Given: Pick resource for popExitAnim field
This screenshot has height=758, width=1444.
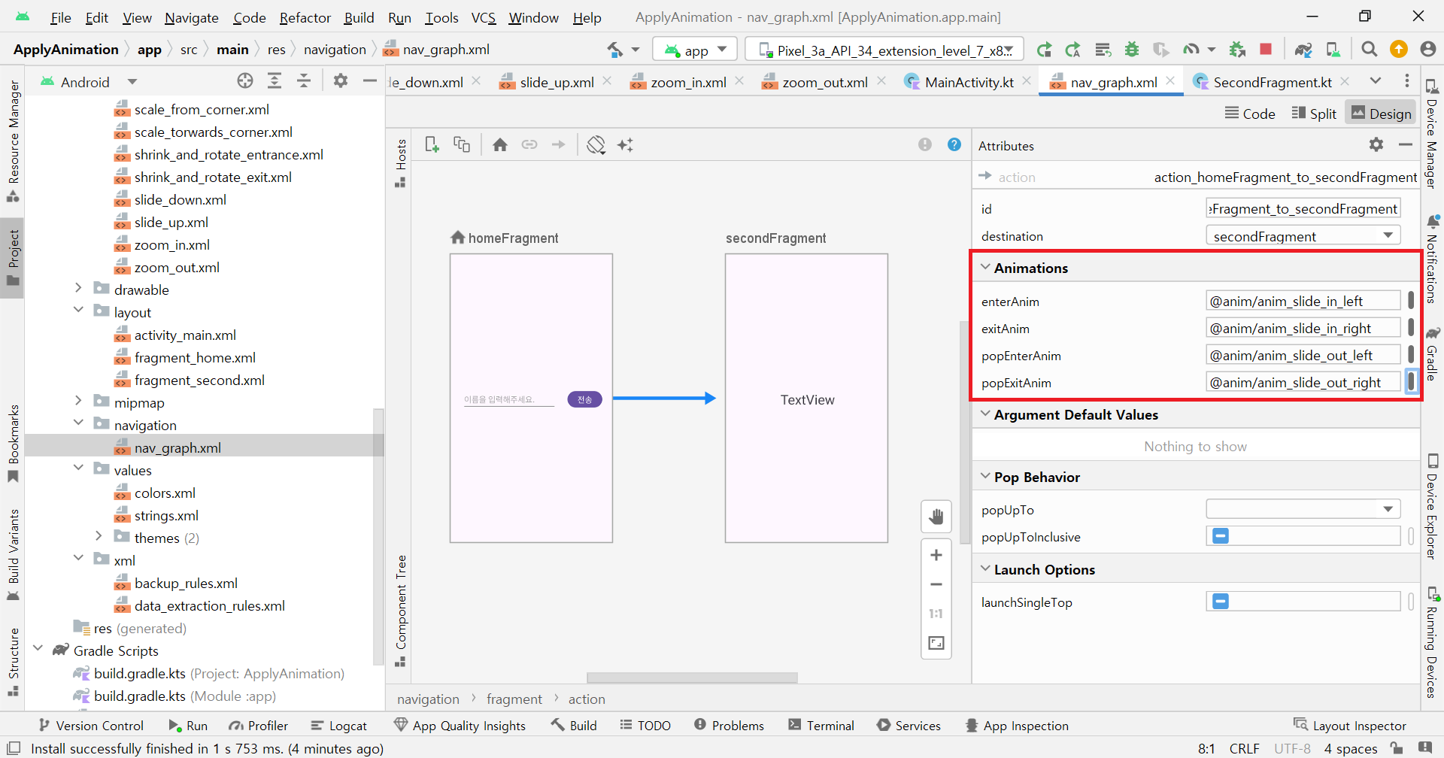Looking at the screenshot, I should point(1411,381).
